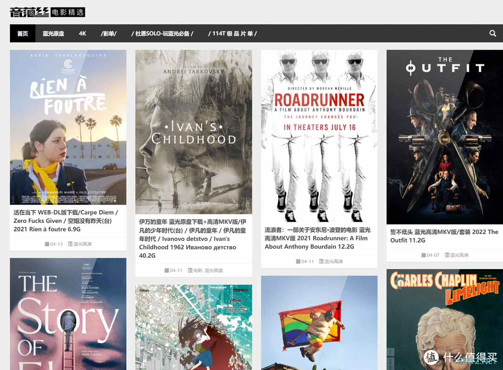Screen dimensions: 503x370
Task: Open the 誓不低头 The Outfit post title
Action: pyautogui.click(x=444, y=236)
